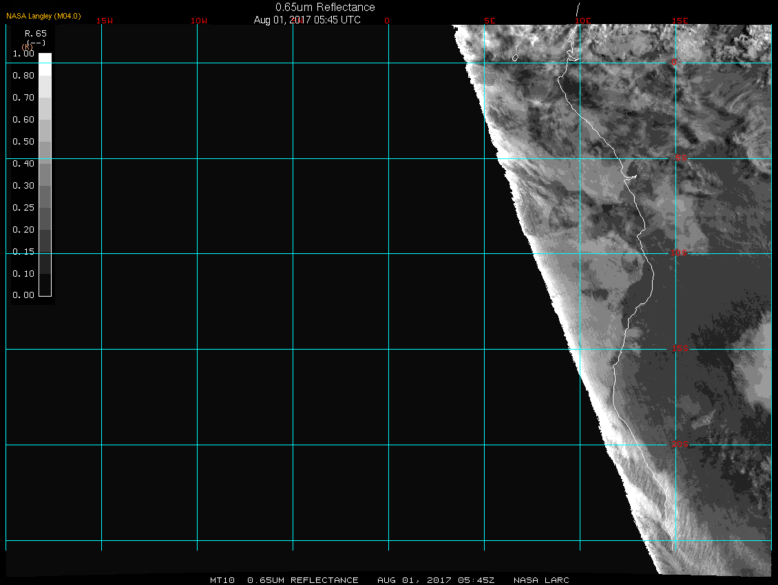Viewport: 778px width, 585px height.
Task: Click the small island outline near the equator
Action: point(514,58)
